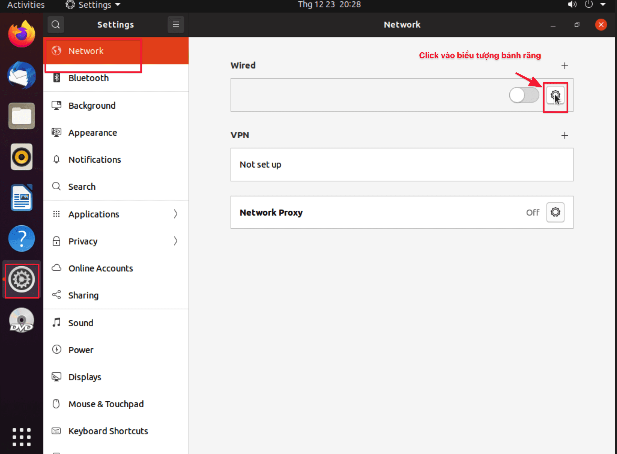Open the VPN Not set up entry
The width and height of the screenshot is (617, 454).
pyautogui.click(x=402, y=165)
